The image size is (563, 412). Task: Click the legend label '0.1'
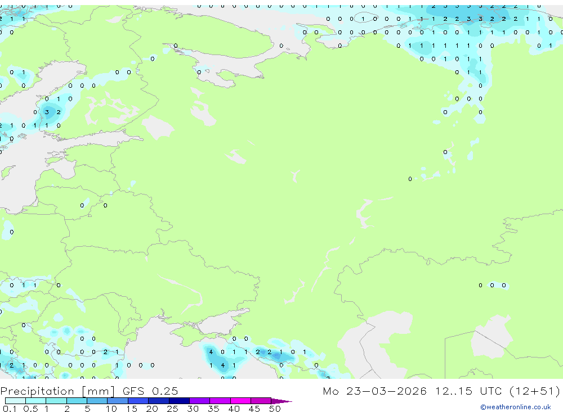tap(10, 409)
